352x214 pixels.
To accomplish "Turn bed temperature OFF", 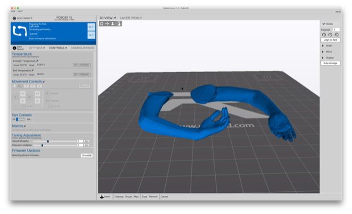I will tap(76, 74).
